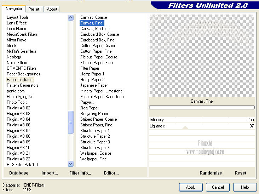This screenshot has width=259, height=194.
Task: Select Mock category
Action: tap(11, 46)
